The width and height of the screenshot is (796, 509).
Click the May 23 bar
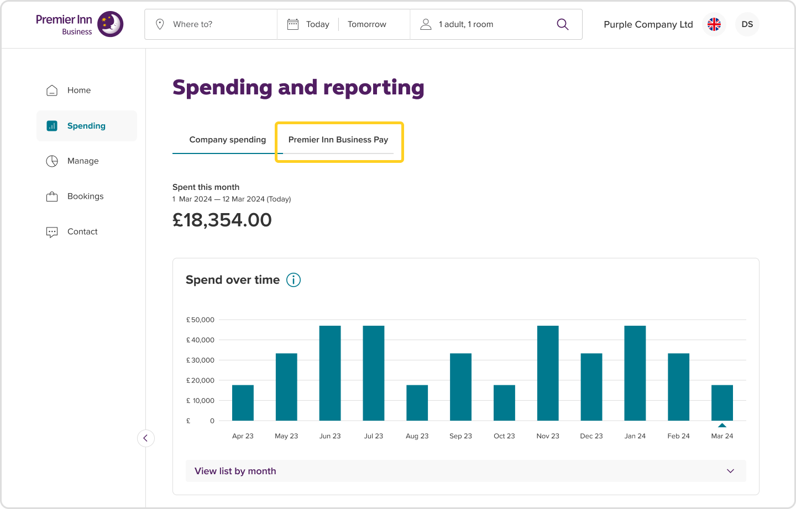point(286,387)
